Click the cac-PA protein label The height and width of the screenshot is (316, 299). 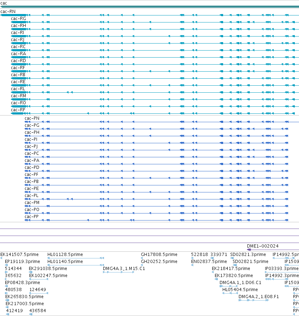click(32, 160)
